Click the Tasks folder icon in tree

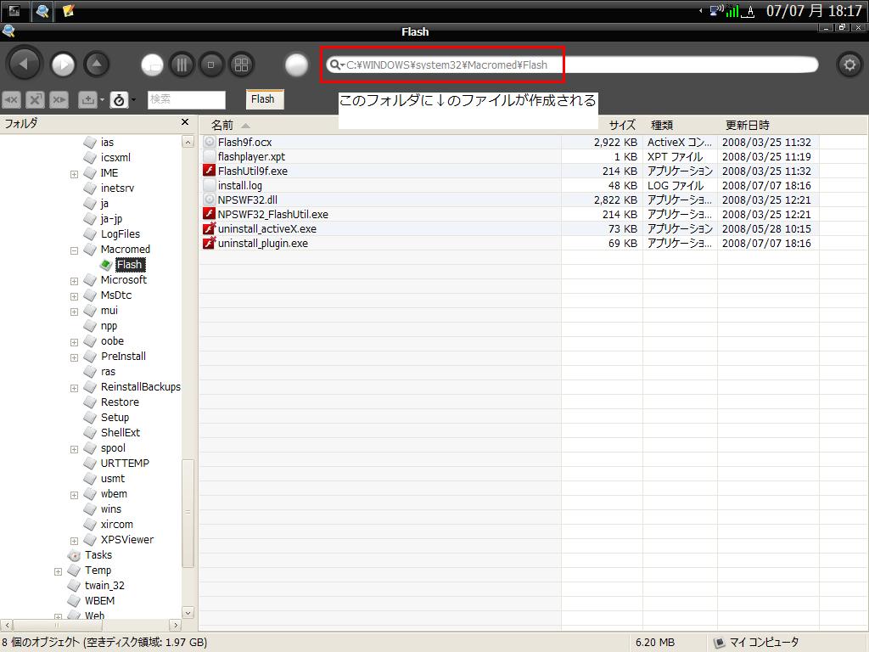pyautogui.click(x=74, y=555)
